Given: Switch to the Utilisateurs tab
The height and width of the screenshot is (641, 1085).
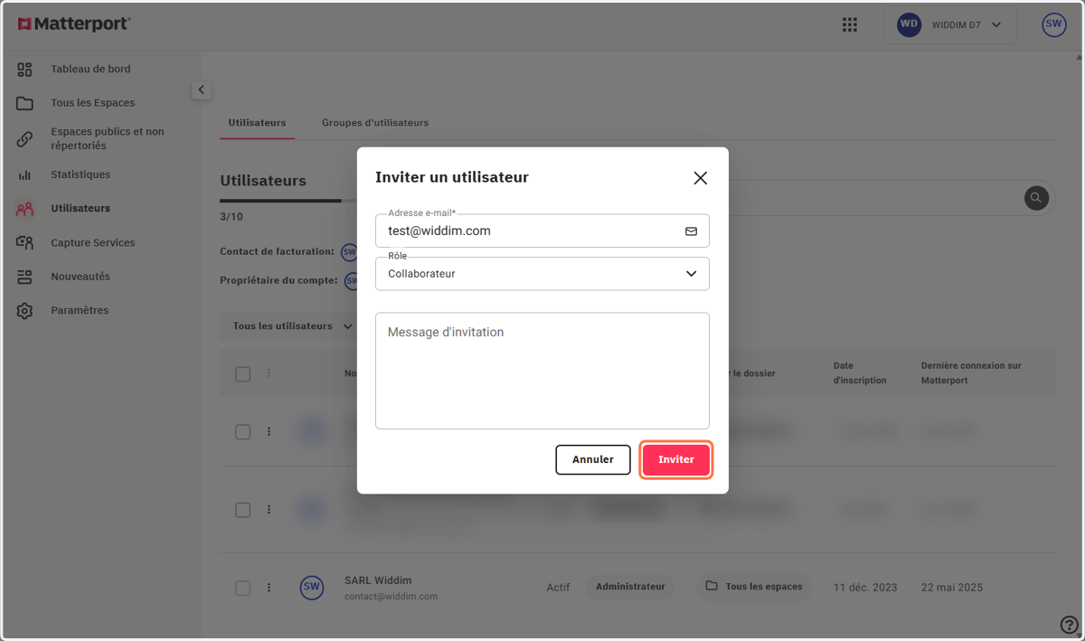Looking at the screenshot, I should click(x=257, y=123).
